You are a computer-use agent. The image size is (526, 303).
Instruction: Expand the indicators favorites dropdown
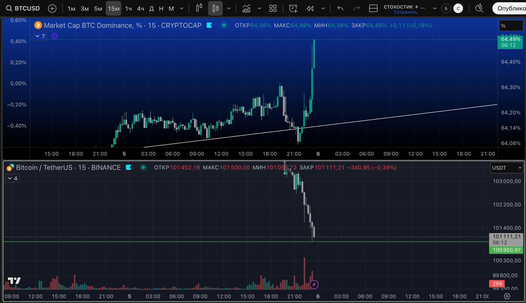point(259,8)
